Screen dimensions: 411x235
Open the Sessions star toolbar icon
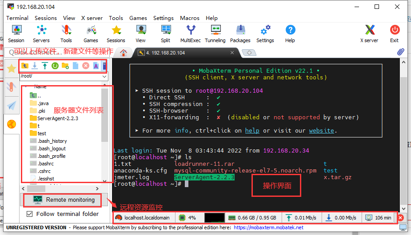tap(116, 34)
